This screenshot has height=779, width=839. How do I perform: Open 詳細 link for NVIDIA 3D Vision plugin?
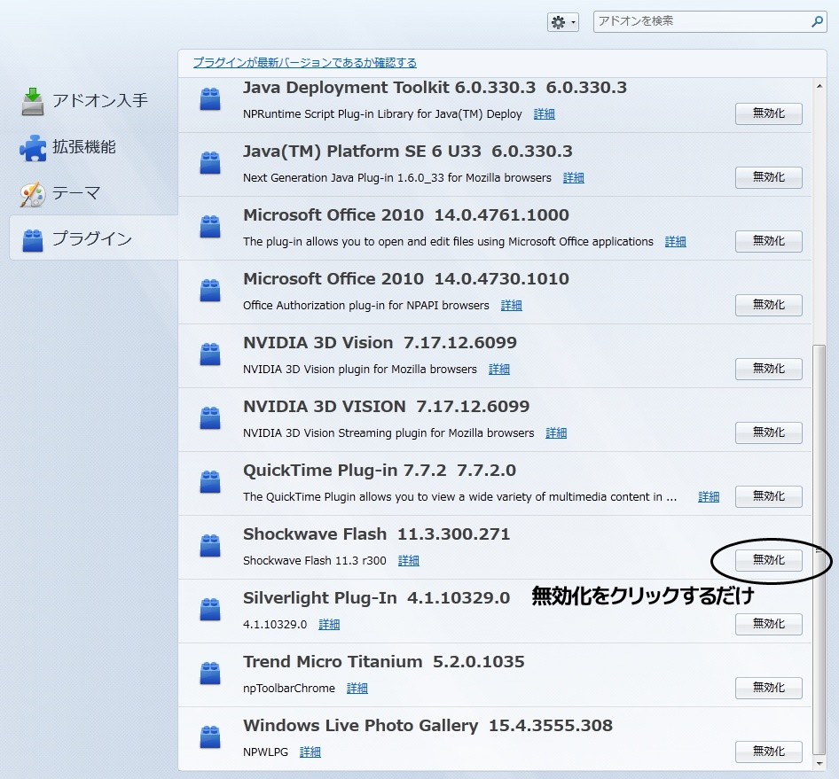[x=499, y=369]
